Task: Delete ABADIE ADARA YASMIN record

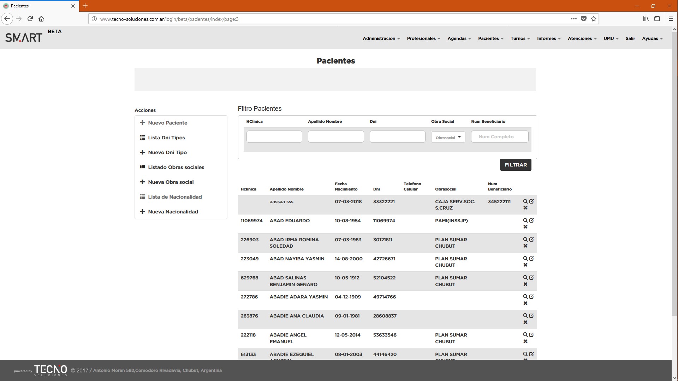Action: pyautogui.click(x=525, y=303)
